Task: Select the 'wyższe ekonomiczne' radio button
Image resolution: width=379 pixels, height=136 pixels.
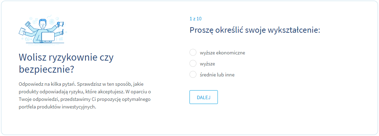Action: tap(193, 52)
